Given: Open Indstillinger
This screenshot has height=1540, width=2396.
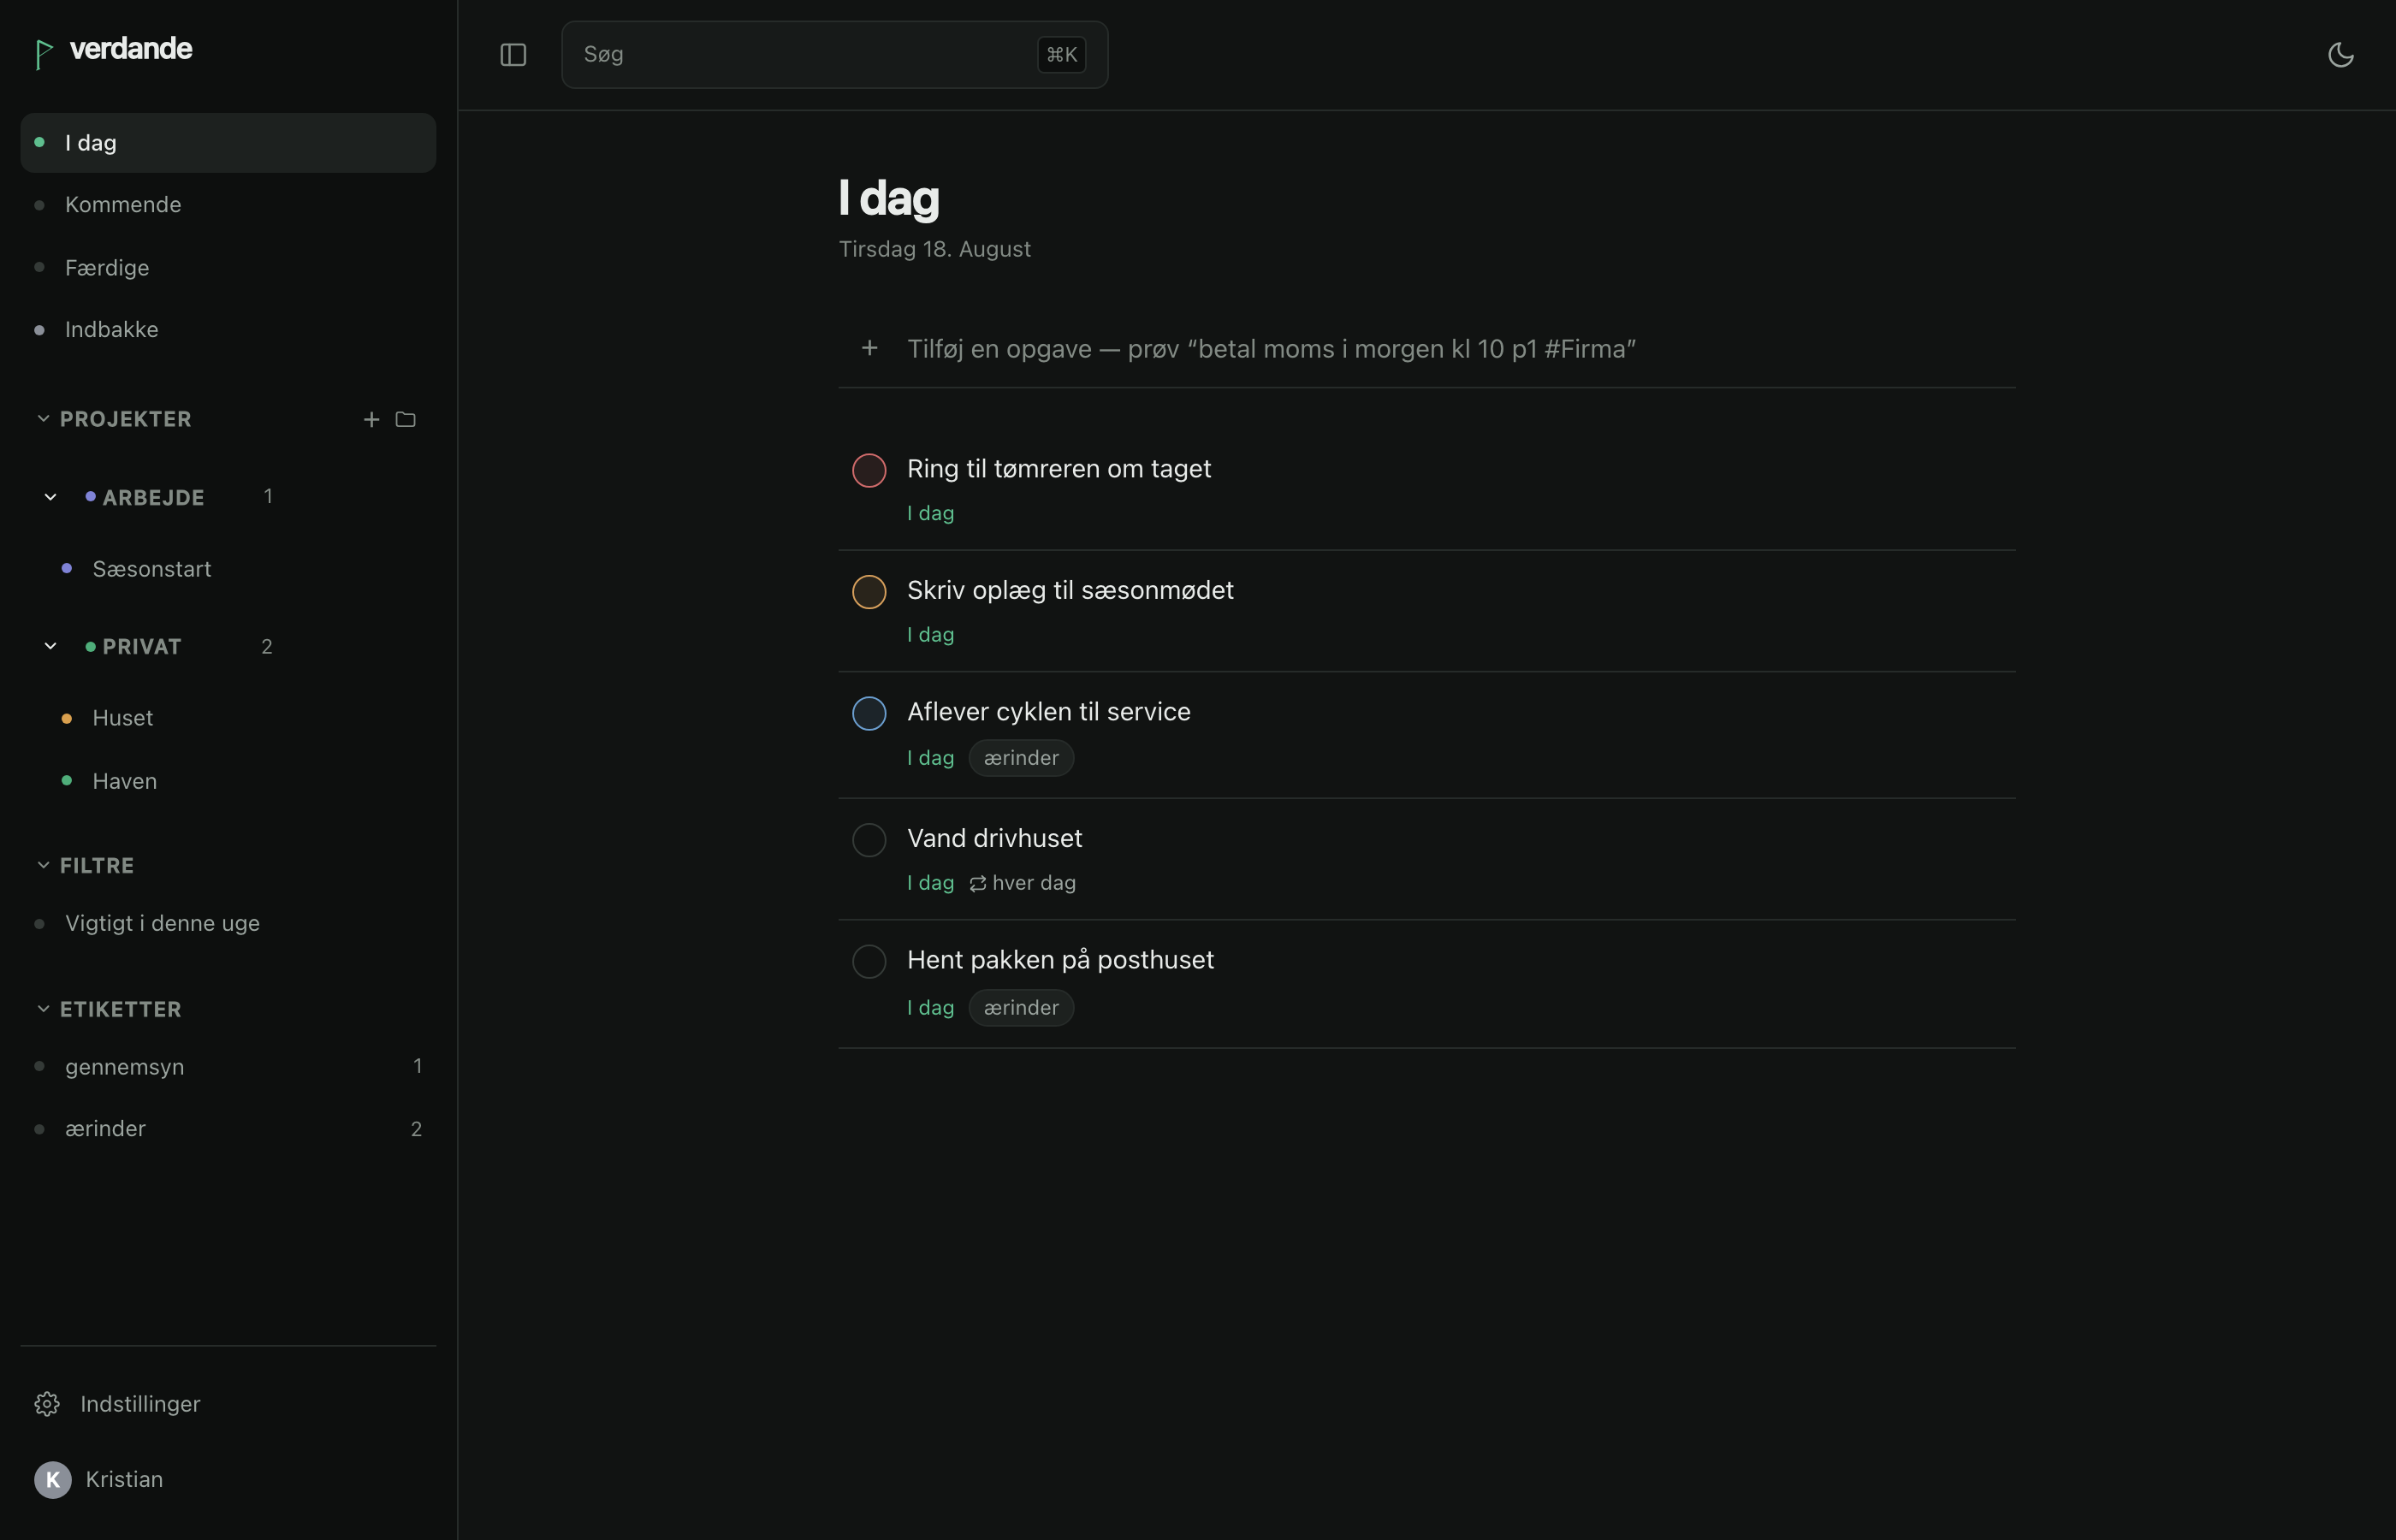Looking at the screenshot, I should pos(228,1404).
